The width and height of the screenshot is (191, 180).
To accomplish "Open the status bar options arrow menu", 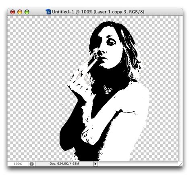I will [x=95, y=164].
